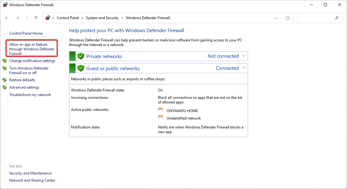
Task: Open Control Panel Home
Action: coord(26,33)
